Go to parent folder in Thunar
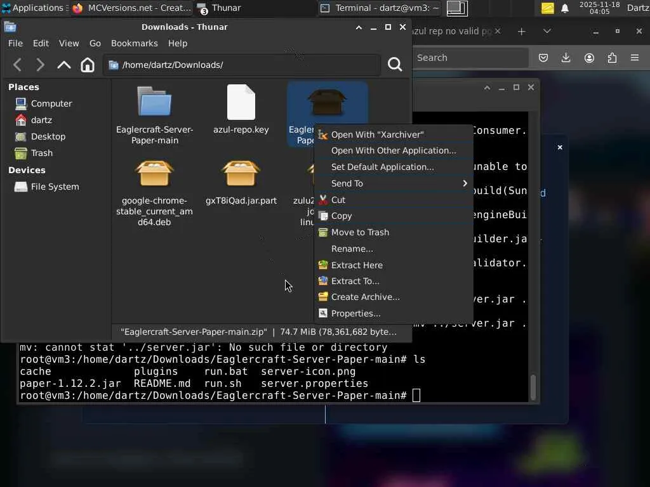The height and width of the screenshot is (487, 650). (64, 65)
